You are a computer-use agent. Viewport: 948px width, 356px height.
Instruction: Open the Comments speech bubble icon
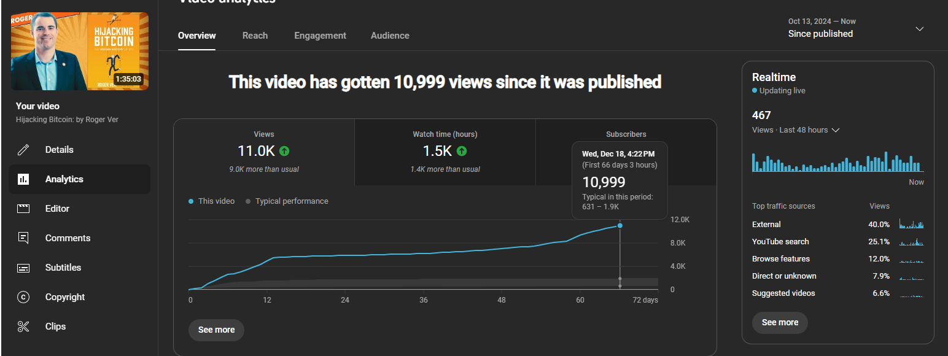tap(23, 238)
